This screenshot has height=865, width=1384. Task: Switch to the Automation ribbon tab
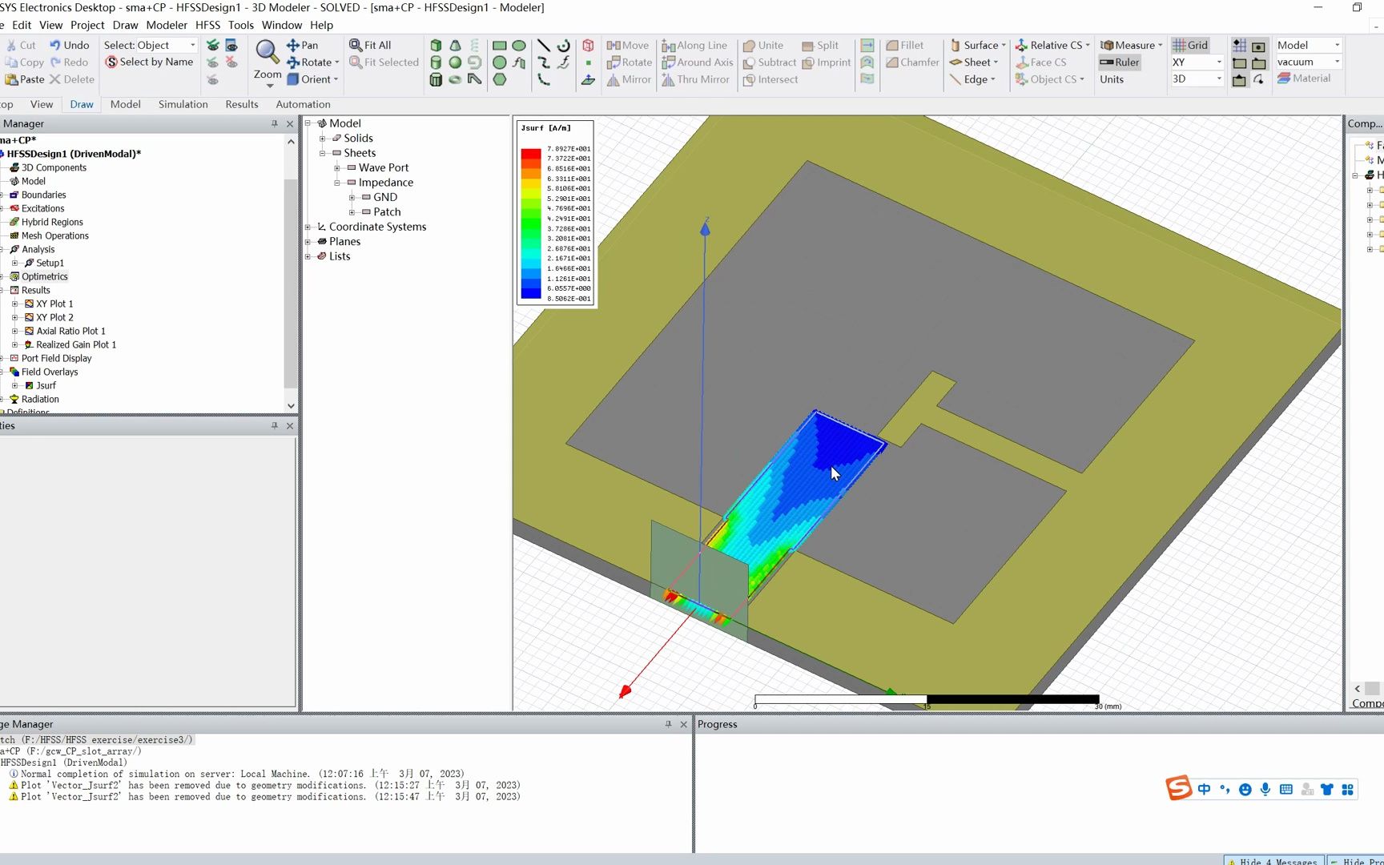pyautogui.click(x=303, y=105)
